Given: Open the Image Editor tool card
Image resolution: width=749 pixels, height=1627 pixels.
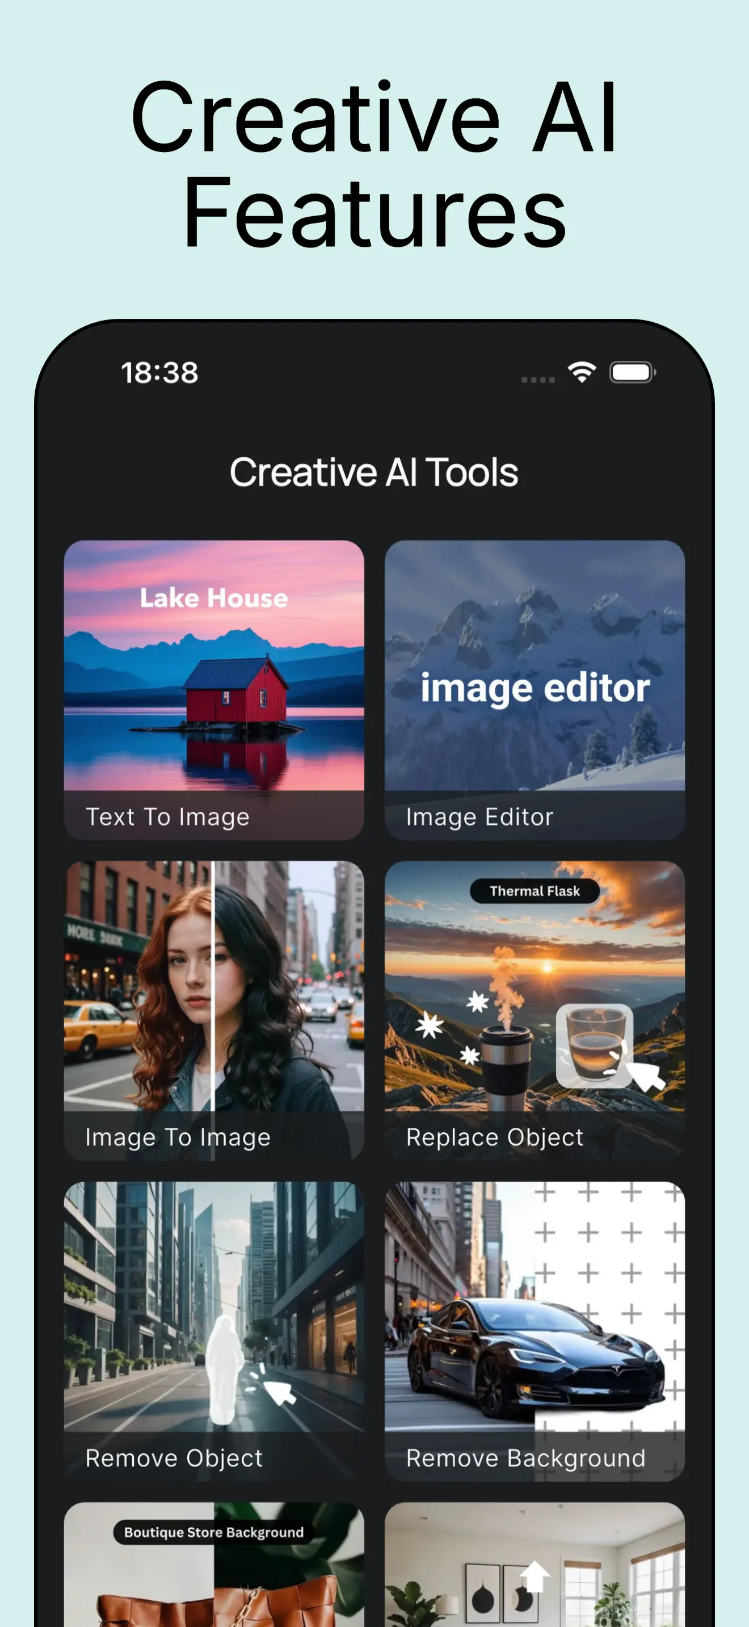Looking at the screenshot, I should 535,690.
